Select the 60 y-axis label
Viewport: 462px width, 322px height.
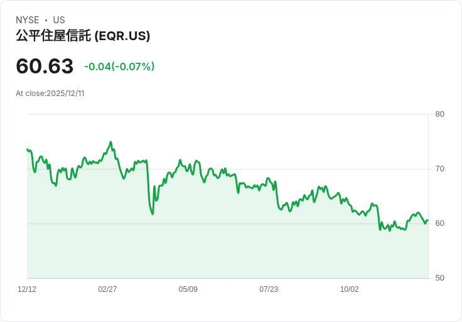[440, 223]
